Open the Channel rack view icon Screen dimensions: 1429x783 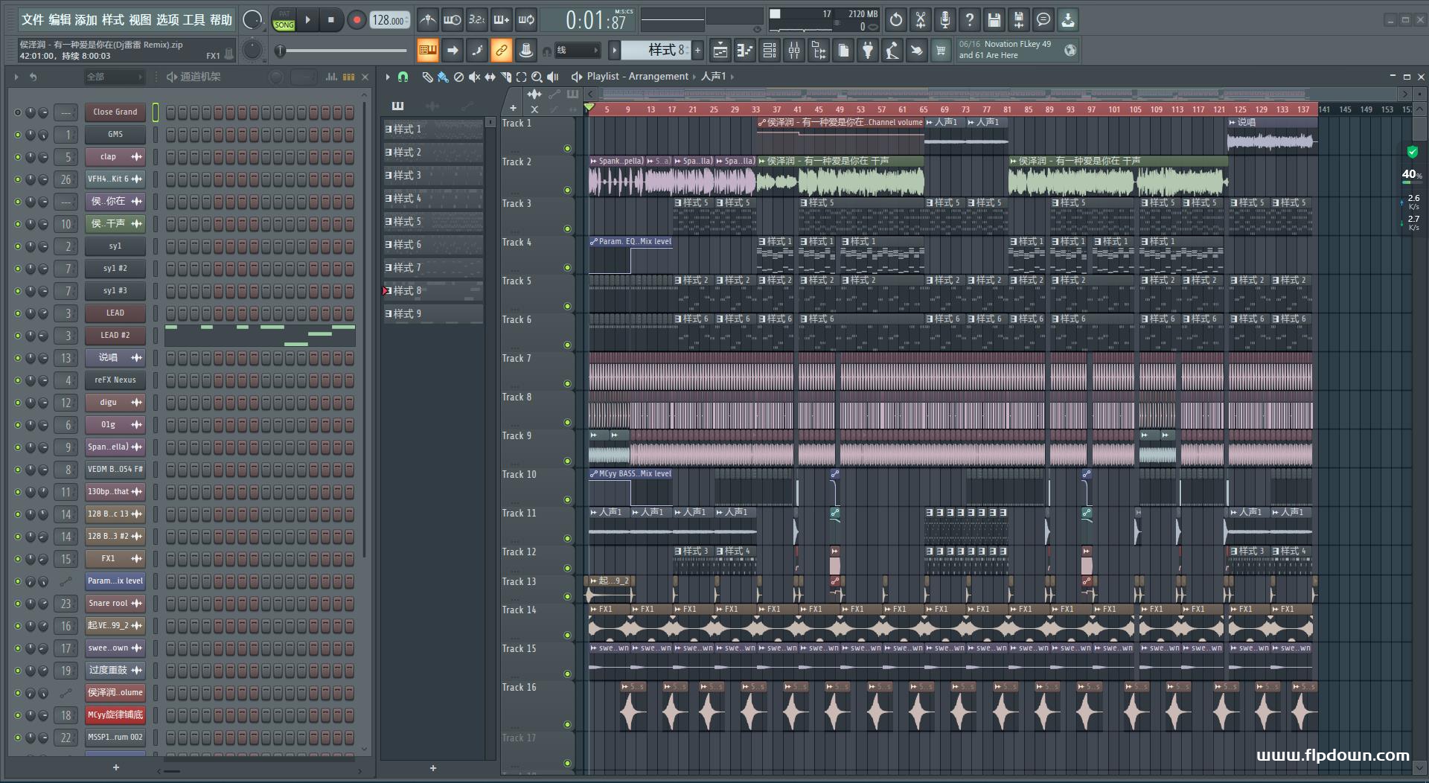770,51
